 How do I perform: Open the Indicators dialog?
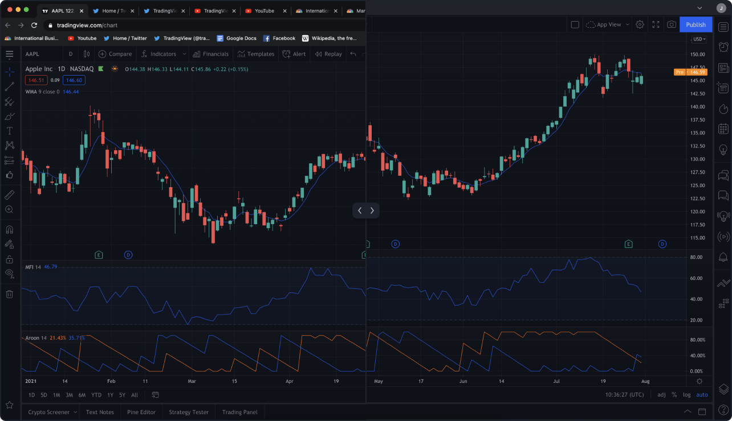158,54
